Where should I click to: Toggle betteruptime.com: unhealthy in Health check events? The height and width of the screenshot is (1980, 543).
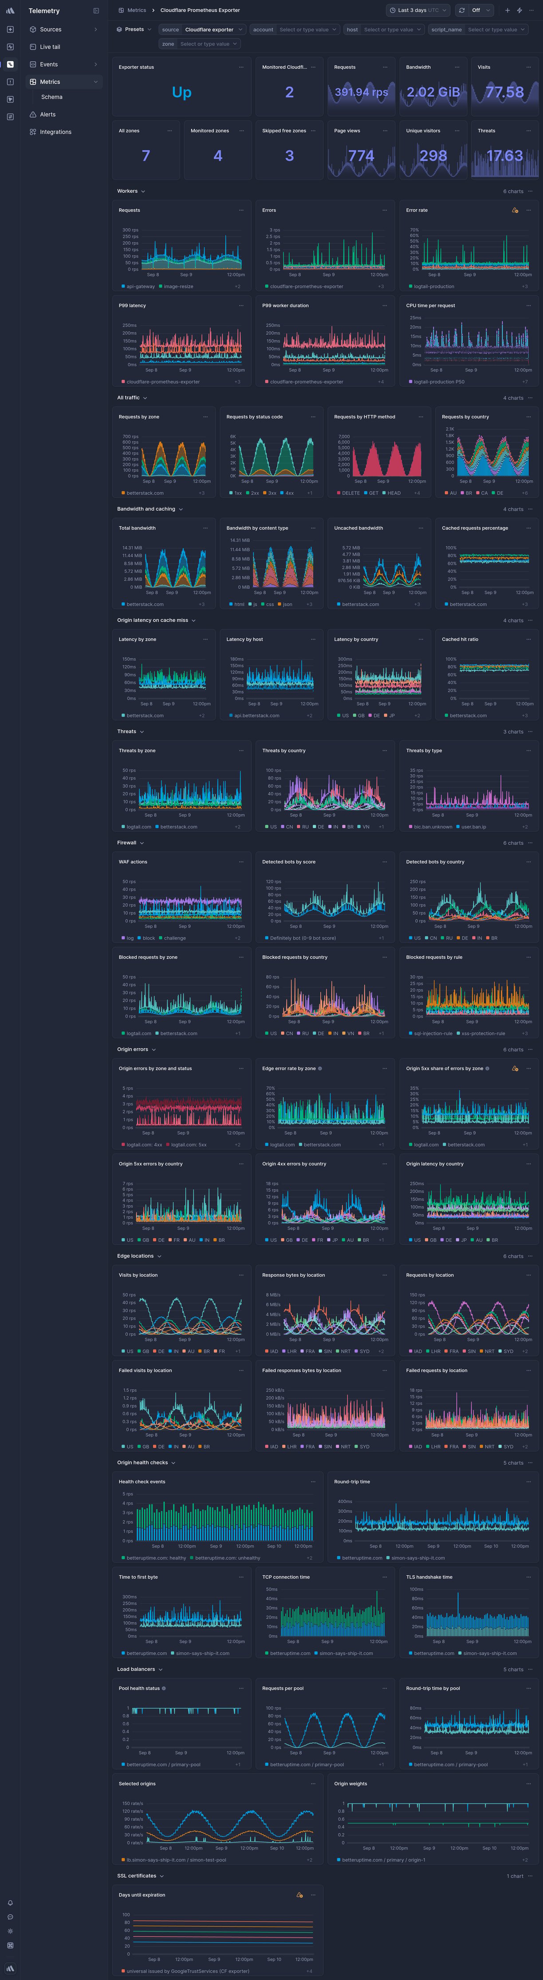[225, 1557]
